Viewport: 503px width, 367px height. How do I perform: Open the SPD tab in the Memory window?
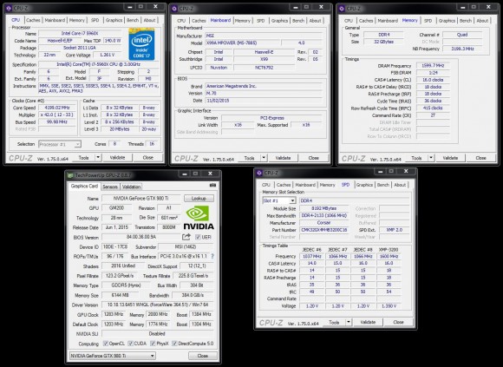pos(428,21)
